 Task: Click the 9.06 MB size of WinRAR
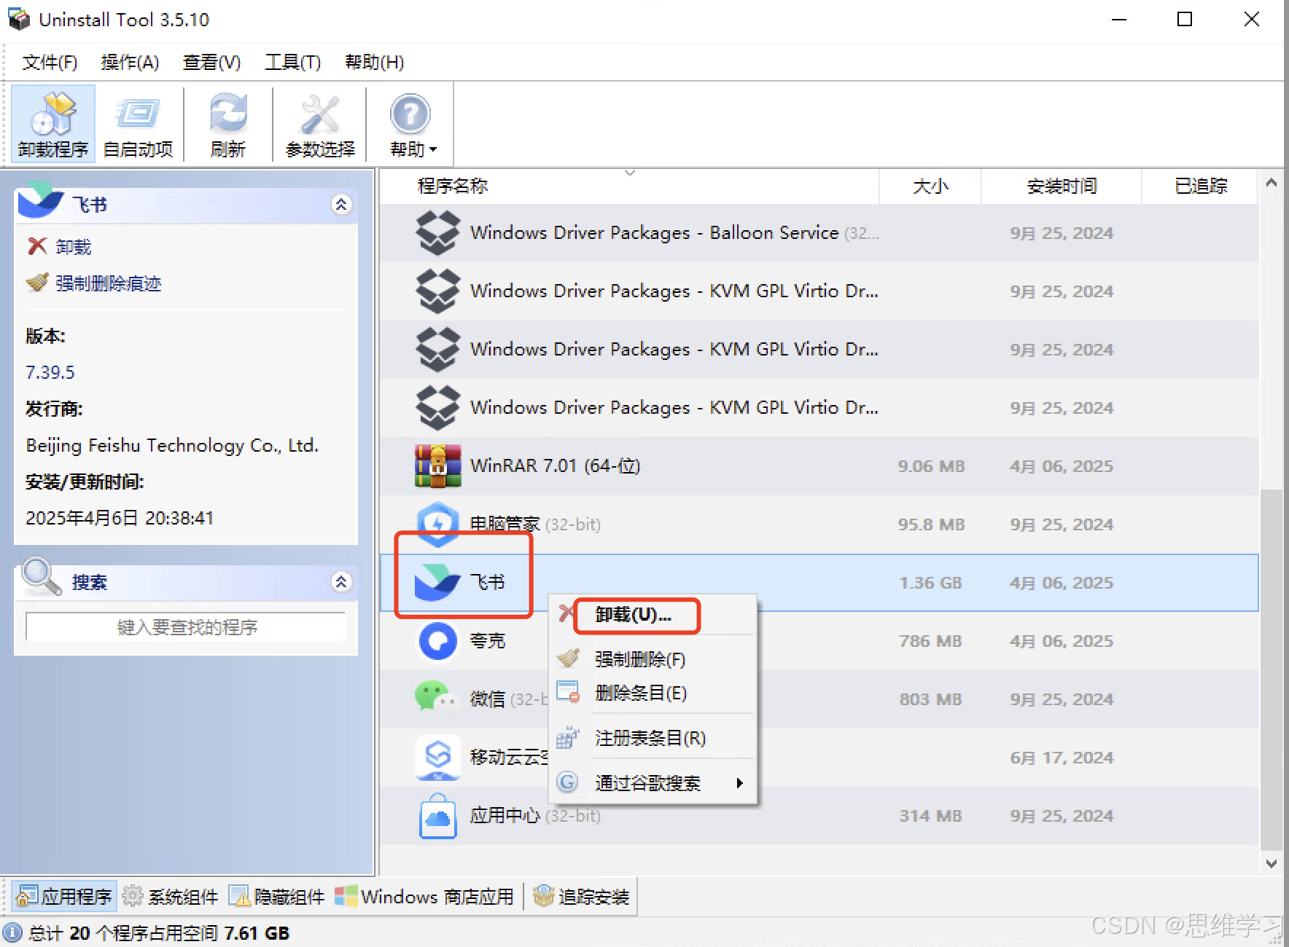(x=931, y=466)
